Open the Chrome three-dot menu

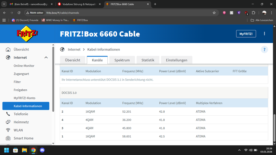tap(271, 13)
